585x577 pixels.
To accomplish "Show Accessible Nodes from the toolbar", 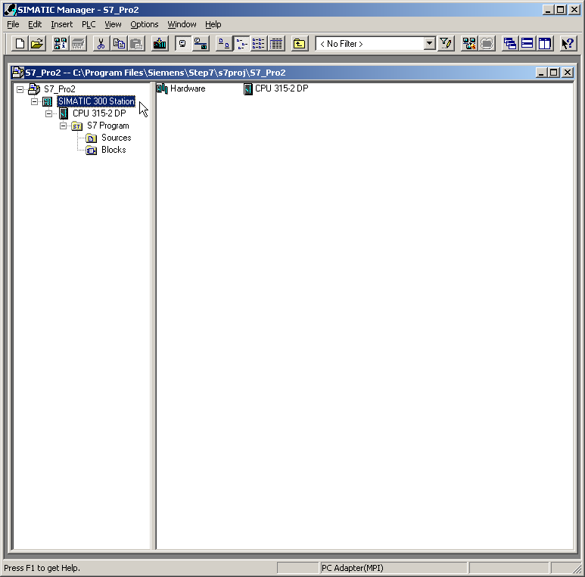I will coord(60,44).
